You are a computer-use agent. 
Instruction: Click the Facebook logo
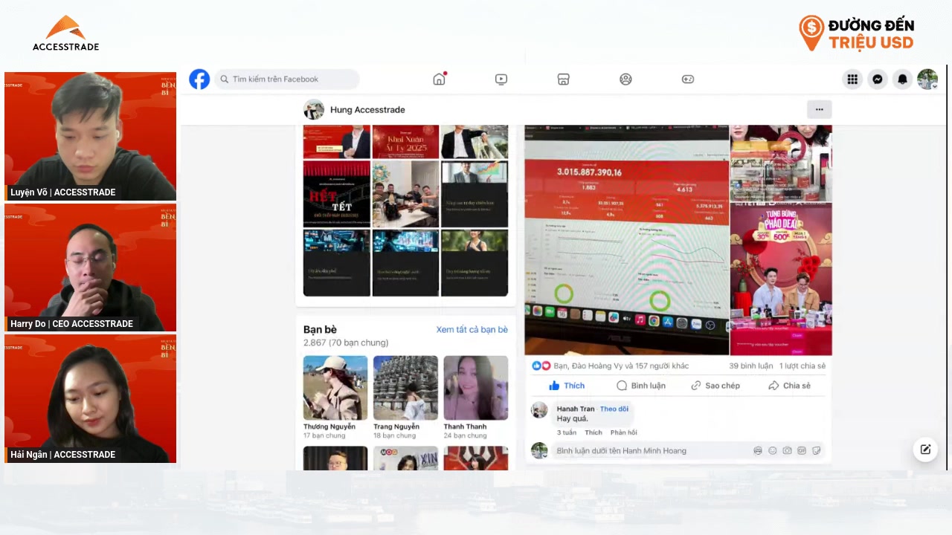pos(199,80)
